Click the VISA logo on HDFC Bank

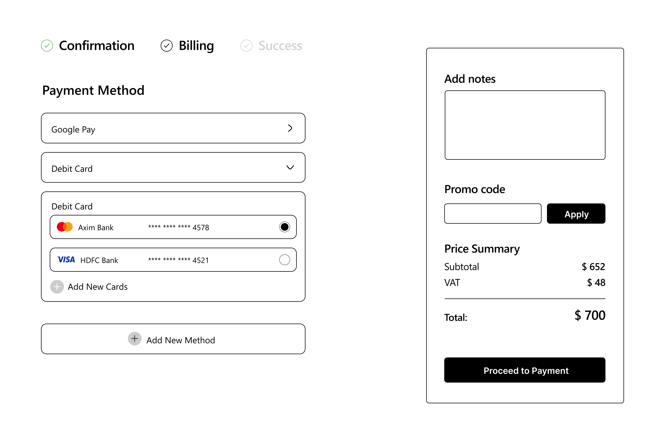[66, 259]
